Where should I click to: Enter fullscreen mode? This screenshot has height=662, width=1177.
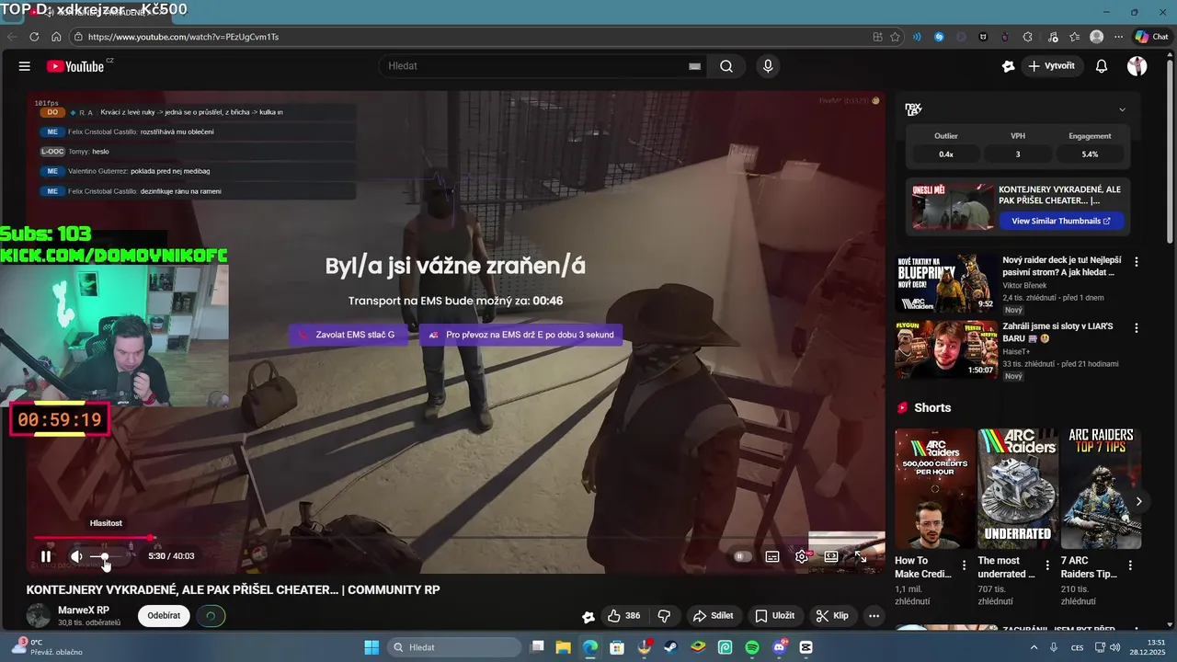862,556
